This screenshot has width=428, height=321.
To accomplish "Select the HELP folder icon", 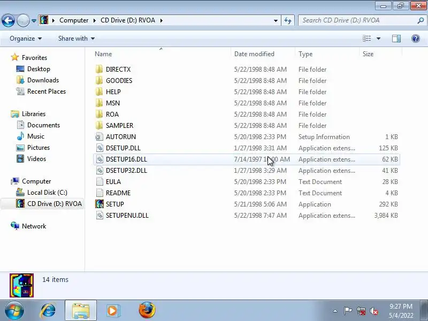I will pos(100,91).
